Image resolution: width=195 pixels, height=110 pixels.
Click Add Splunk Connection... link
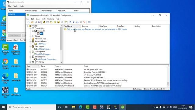tap(47, 59)
